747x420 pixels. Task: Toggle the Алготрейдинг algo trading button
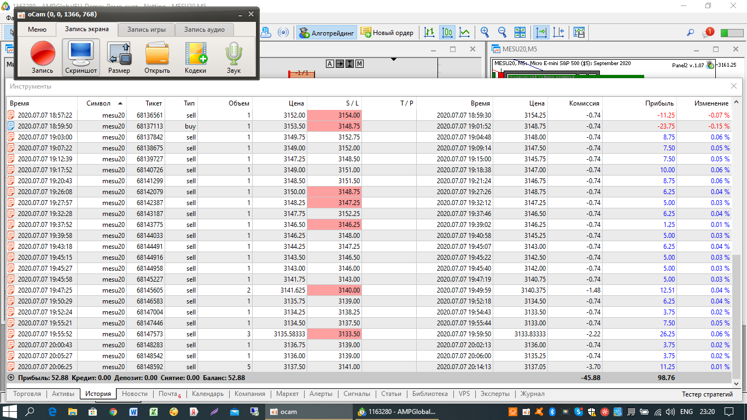326,33
